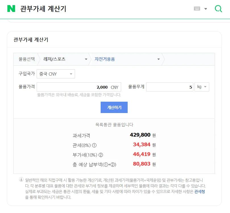Open the on-screen keyboard icon
230x213 pixels.
pos(197,9)
